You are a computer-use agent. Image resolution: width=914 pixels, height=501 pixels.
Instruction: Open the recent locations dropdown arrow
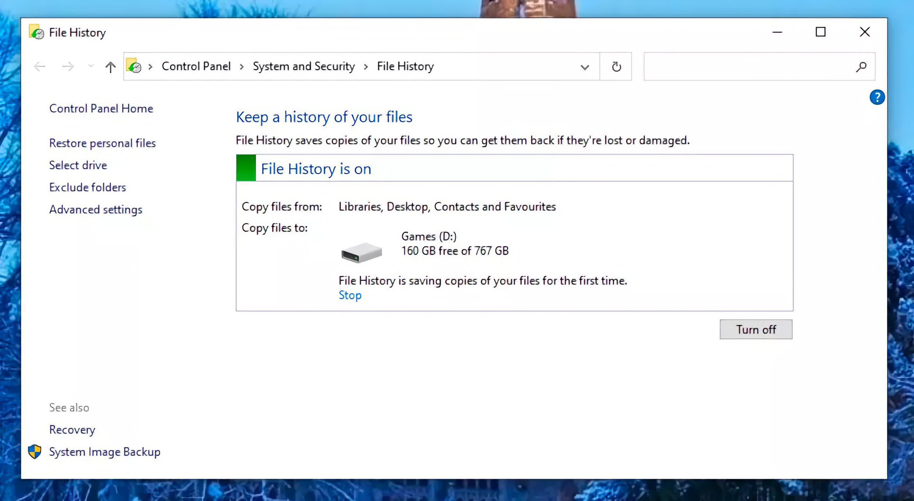pyautogui.click(x=91, y=66)
